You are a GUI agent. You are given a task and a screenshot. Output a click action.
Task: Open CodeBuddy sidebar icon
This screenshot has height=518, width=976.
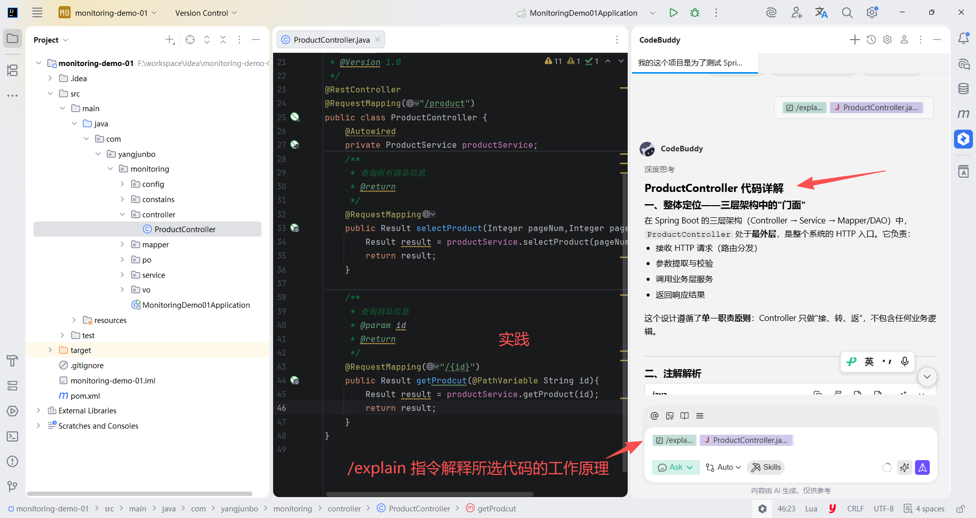963,139
